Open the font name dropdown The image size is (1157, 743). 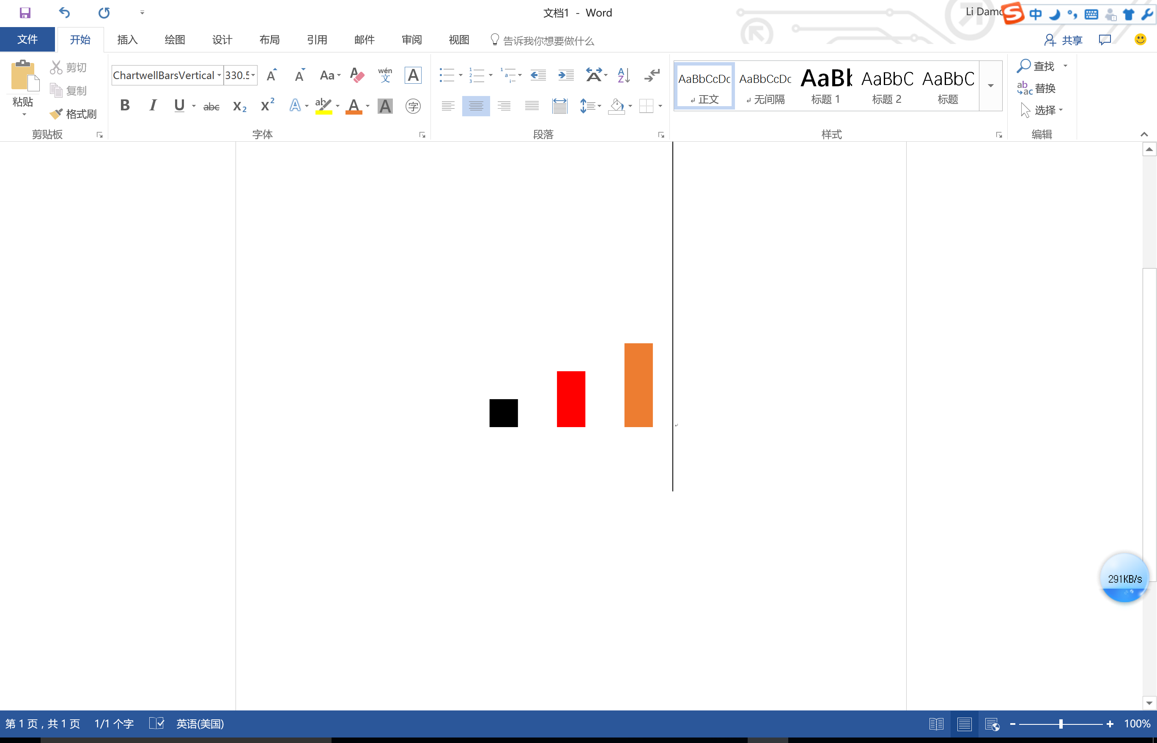(219, 75)
